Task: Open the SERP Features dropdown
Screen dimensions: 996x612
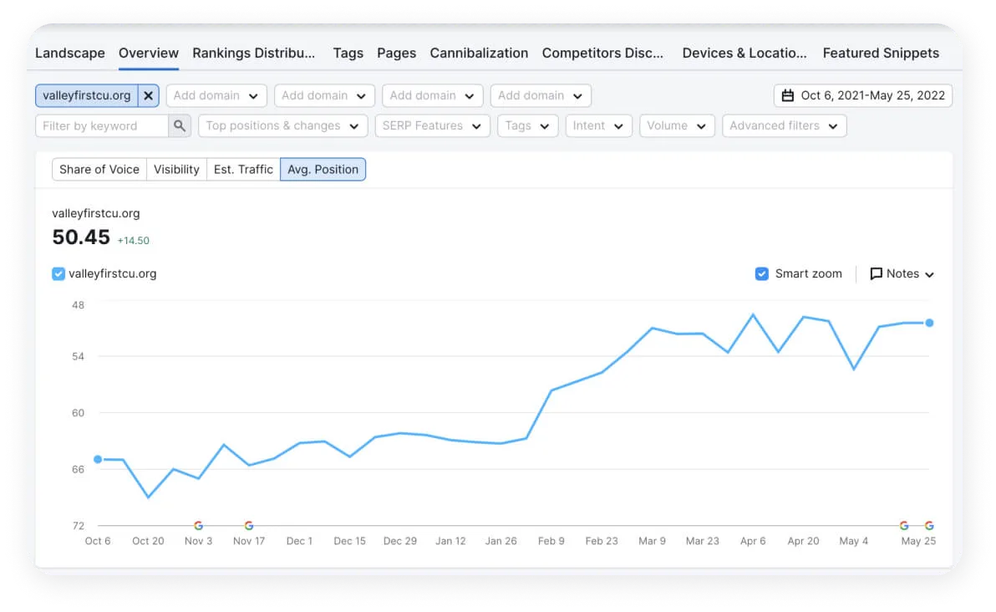Action: (x=432, y=126)
